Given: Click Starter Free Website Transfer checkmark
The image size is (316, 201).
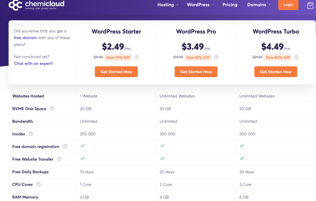Looking at the screenshot, I should [x=83, y=158].
